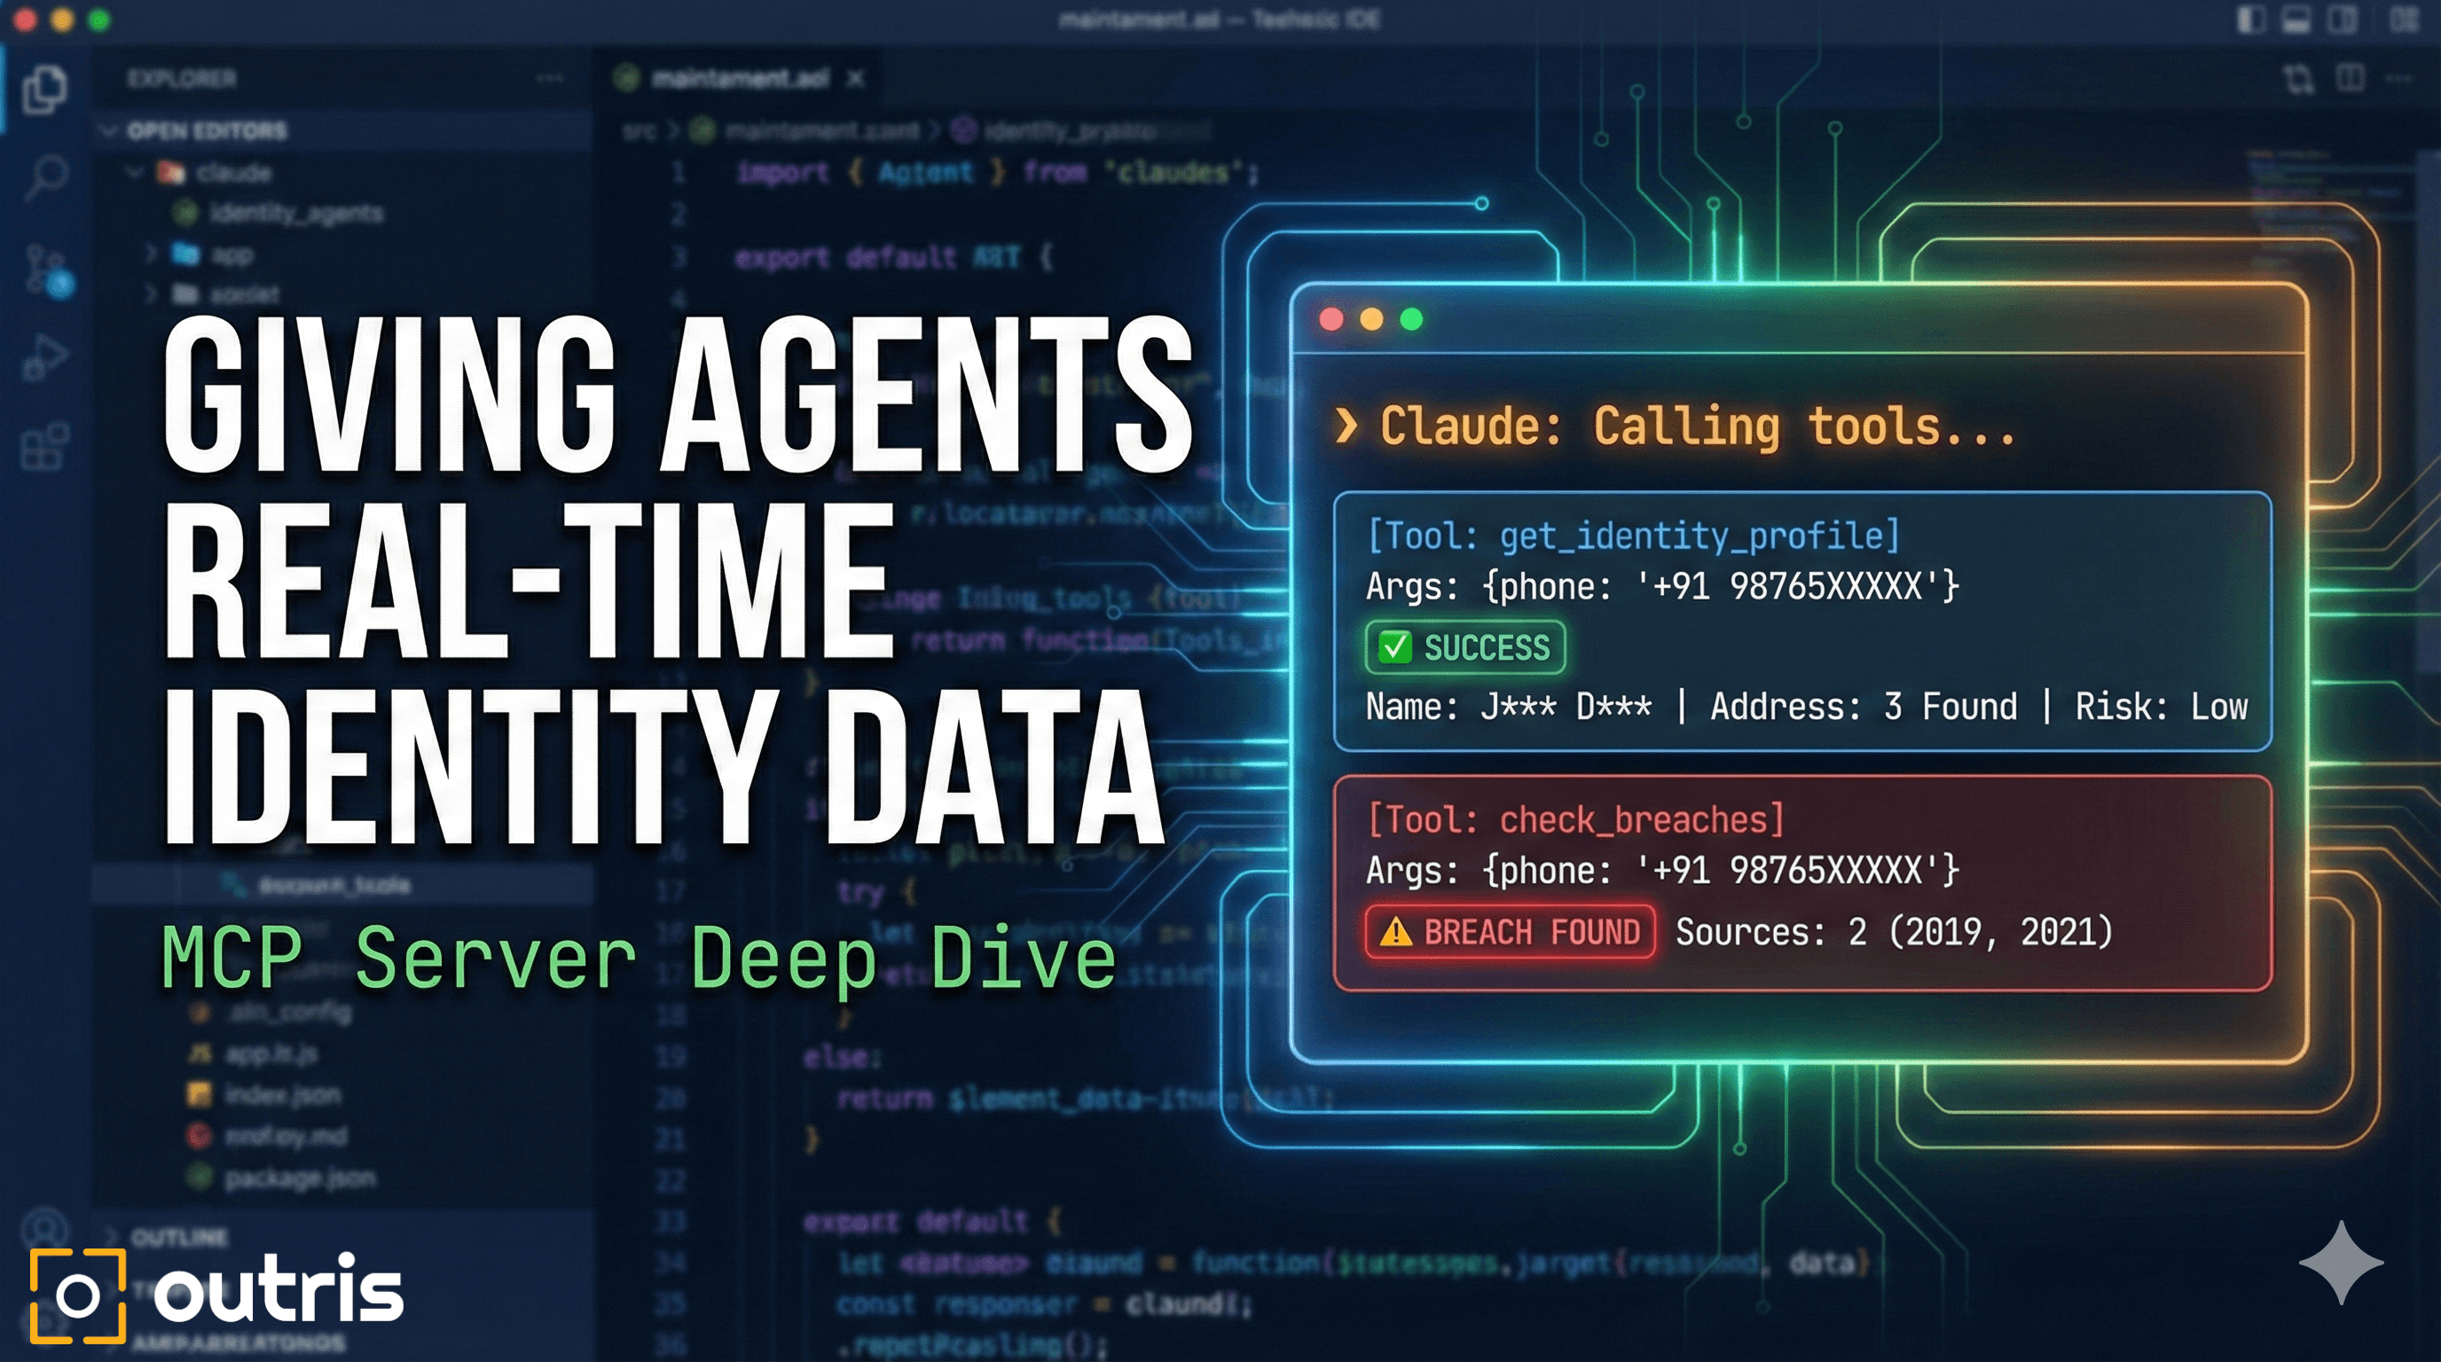
Task: Click the Accounts icon at sidebar bottom
Action: tap(44, 1228)
